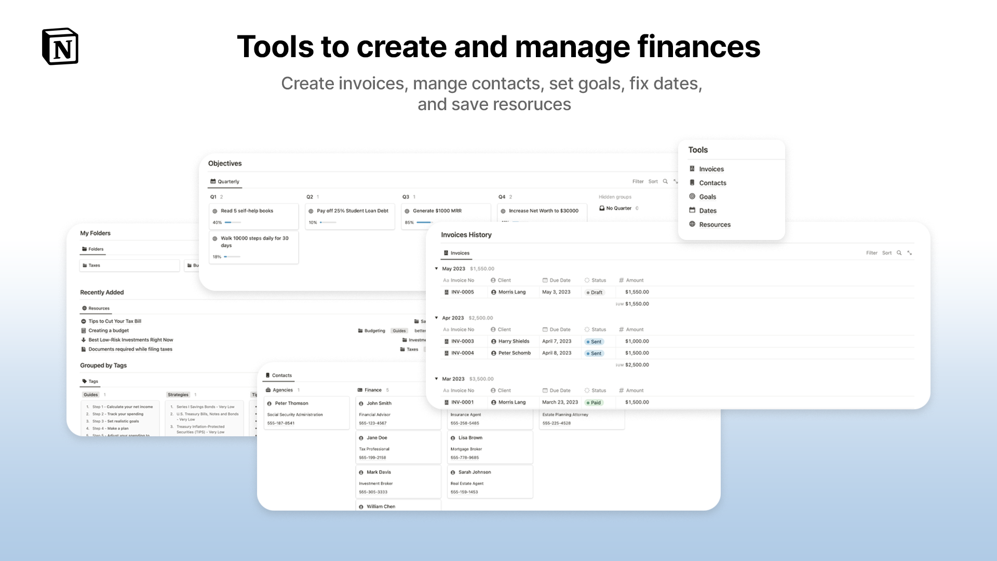Click the expand icon in Invoices History toolbar
Screen dimensions: 997x561
tap(910, 253)
